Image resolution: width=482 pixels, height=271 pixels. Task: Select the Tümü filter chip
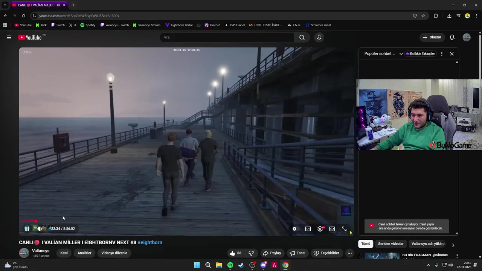pos(366,244)
